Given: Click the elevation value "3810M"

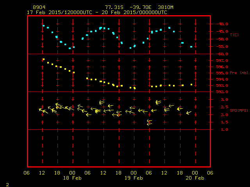Looking at the screenshot, I should click(166, 7).
